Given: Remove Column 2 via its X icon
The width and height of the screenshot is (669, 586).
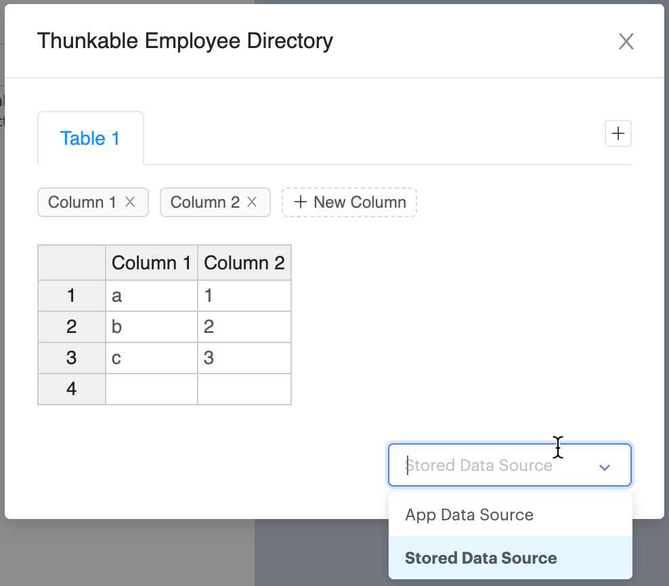Looking at the screenshot, I should point(252,202).
